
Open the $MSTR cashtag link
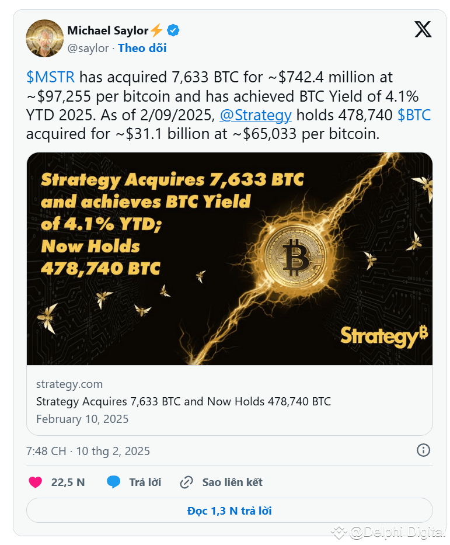[51, 77]
